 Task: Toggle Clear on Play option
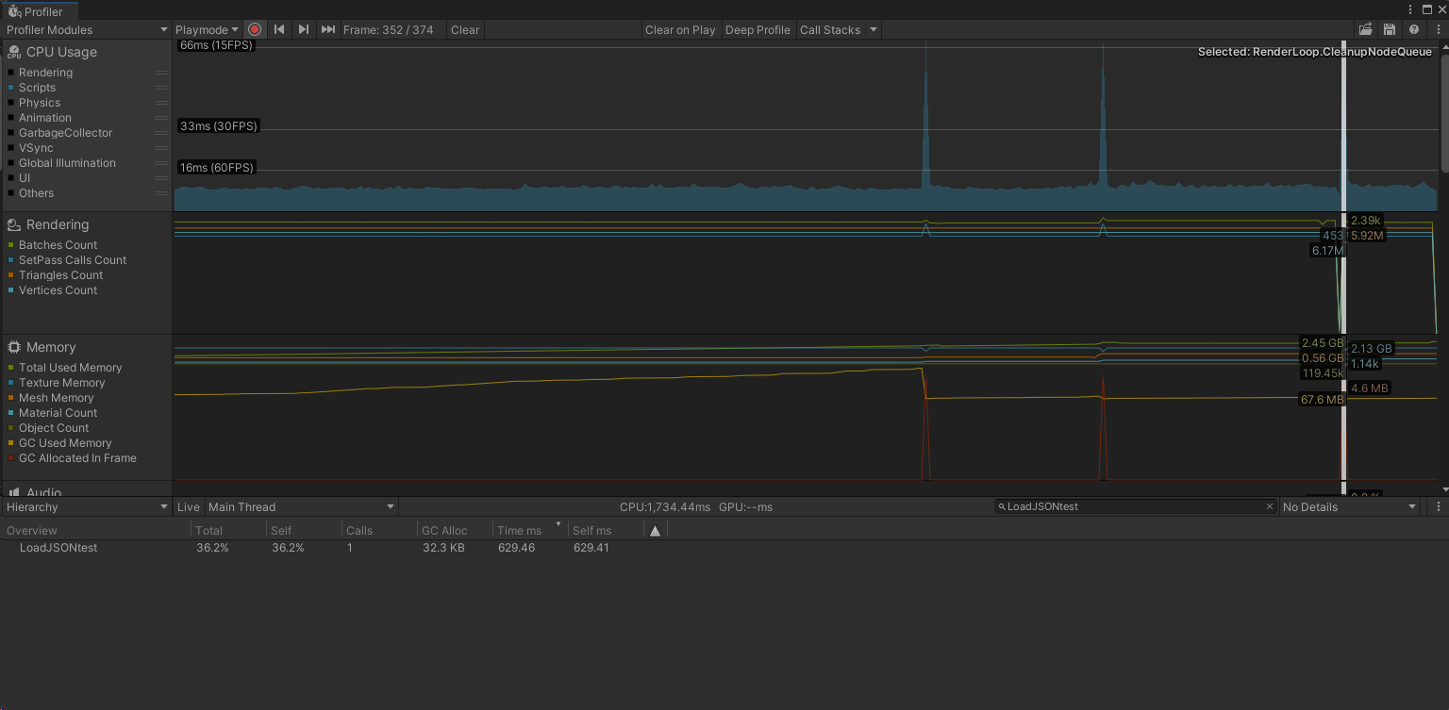680,29
